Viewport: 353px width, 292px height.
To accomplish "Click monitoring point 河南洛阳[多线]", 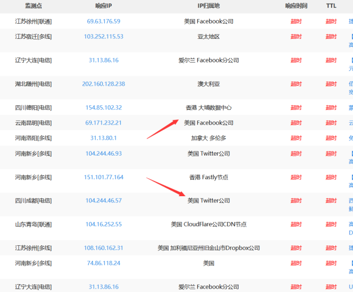I will 33,138.
